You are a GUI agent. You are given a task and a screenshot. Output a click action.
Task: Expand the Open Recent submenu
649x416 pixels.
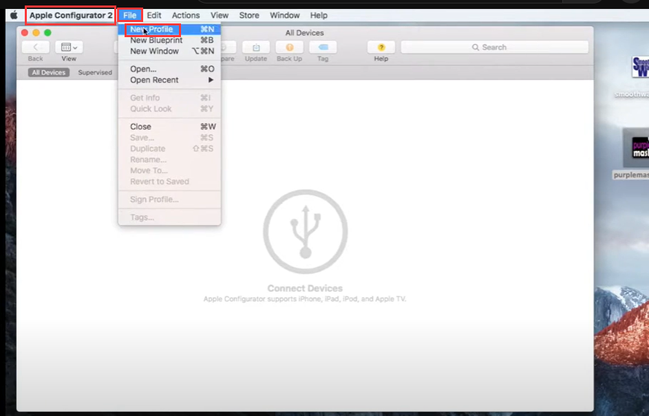click(x=169, y=80)
